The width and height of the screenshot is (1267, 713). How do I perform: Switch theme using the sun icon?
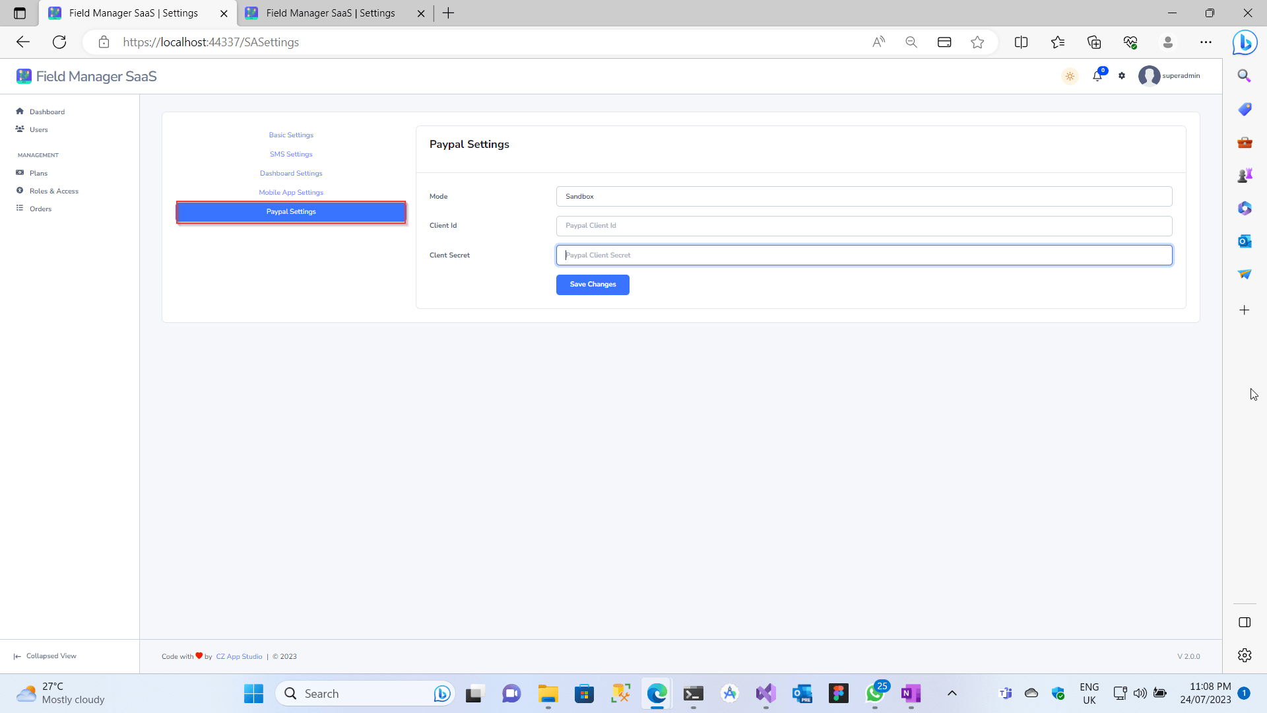1070,76
